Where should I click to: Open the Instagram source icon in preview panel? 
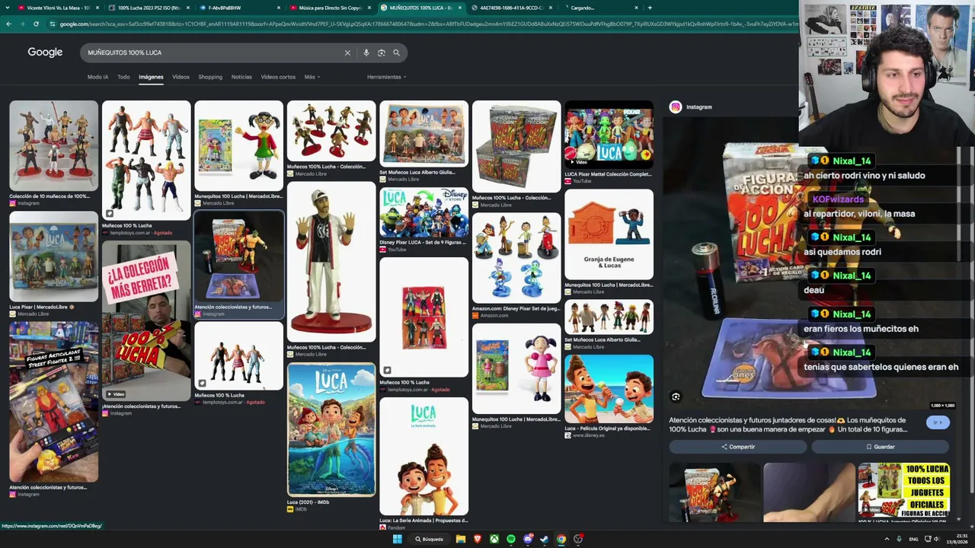click(675, 107)
